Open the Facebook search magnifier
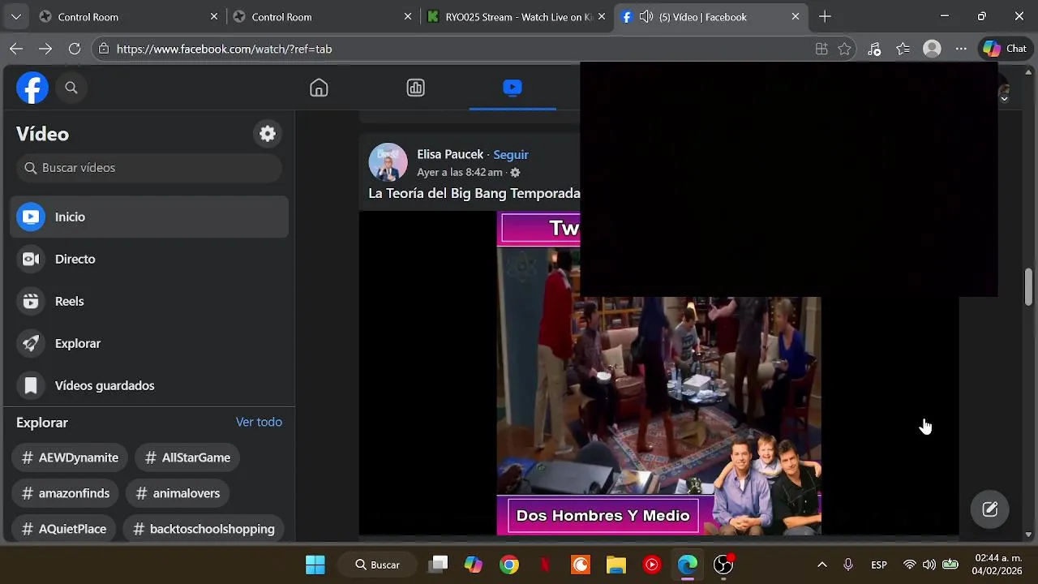 pyautogui.click(x=71, y=88)
